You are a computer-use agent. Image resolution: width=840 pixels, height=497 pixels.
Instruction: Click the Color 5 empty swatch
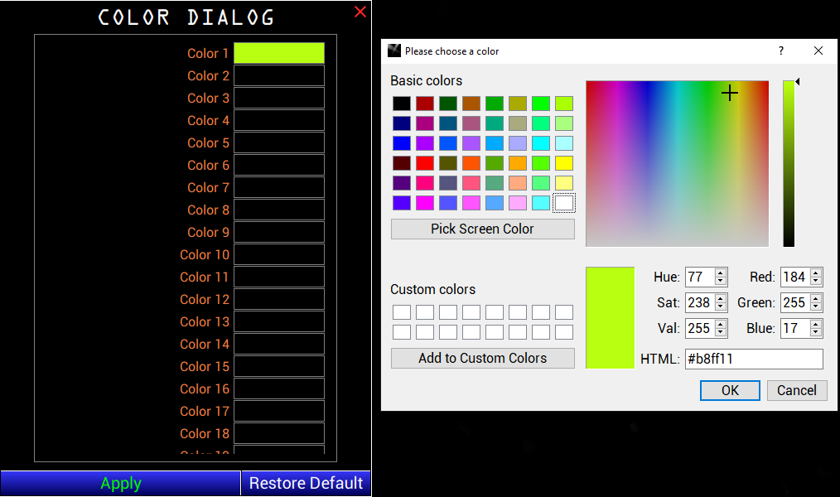[278, 142]
